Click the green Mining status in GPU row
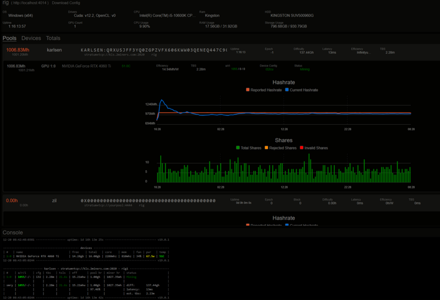This screenshot has width=440, height=300. [305, 69]
